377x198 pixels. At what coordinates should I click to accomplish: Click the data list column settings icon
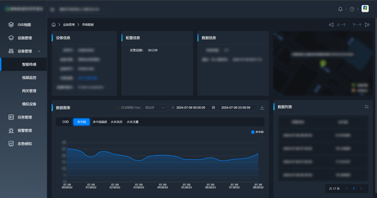367,107
